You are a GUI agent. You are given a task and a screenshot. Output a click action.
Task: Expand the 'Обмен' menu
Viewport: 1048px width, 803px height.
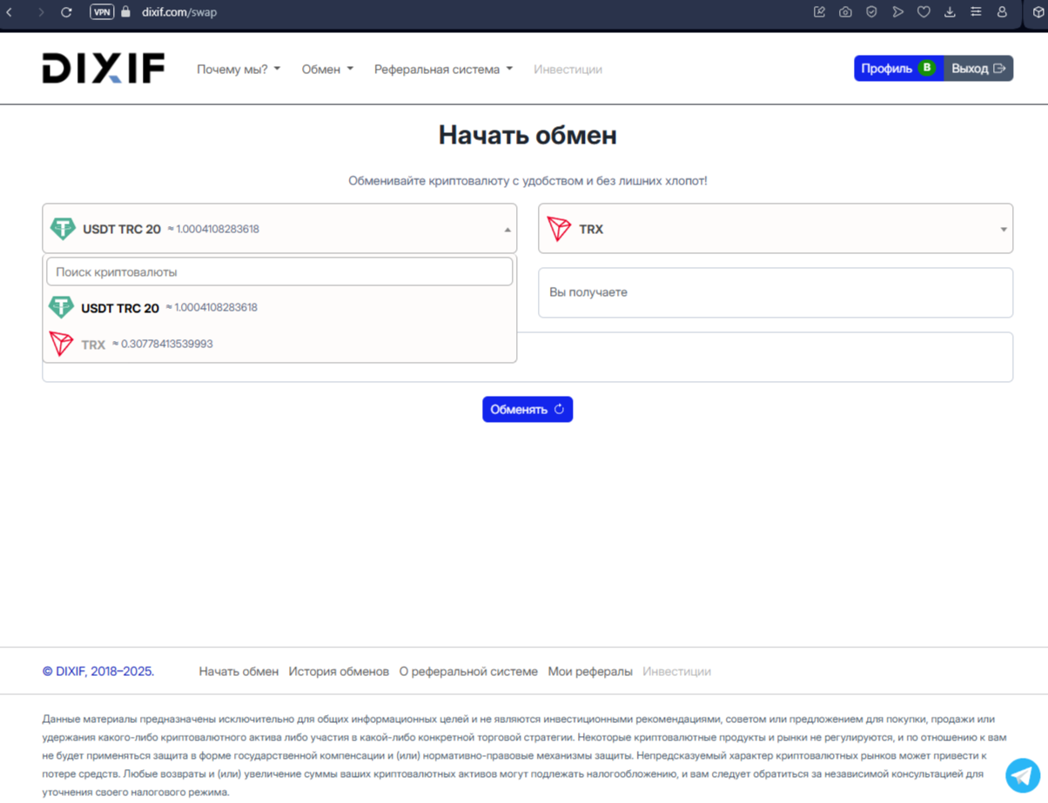[x=327, y=69]
